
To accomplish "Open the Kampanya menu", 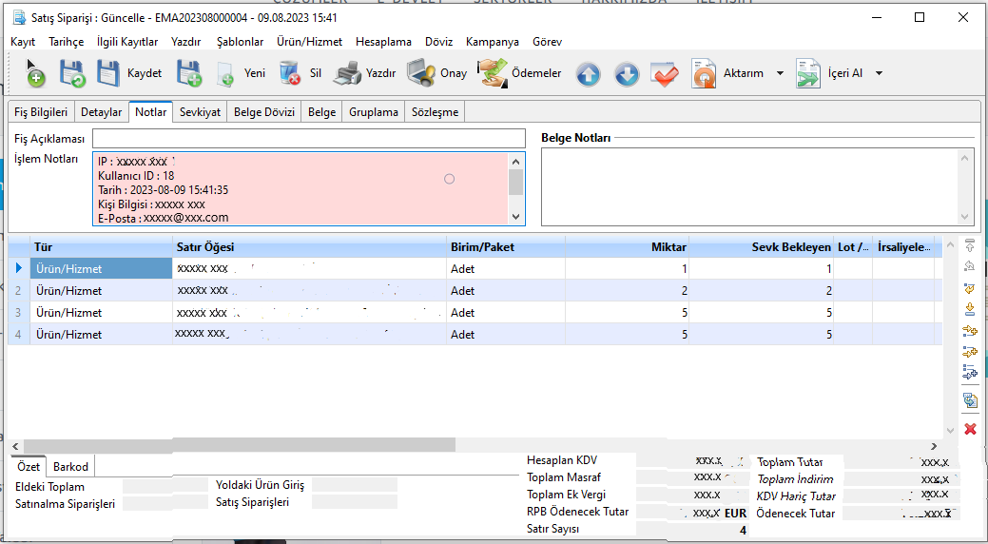I will [492, 42].
